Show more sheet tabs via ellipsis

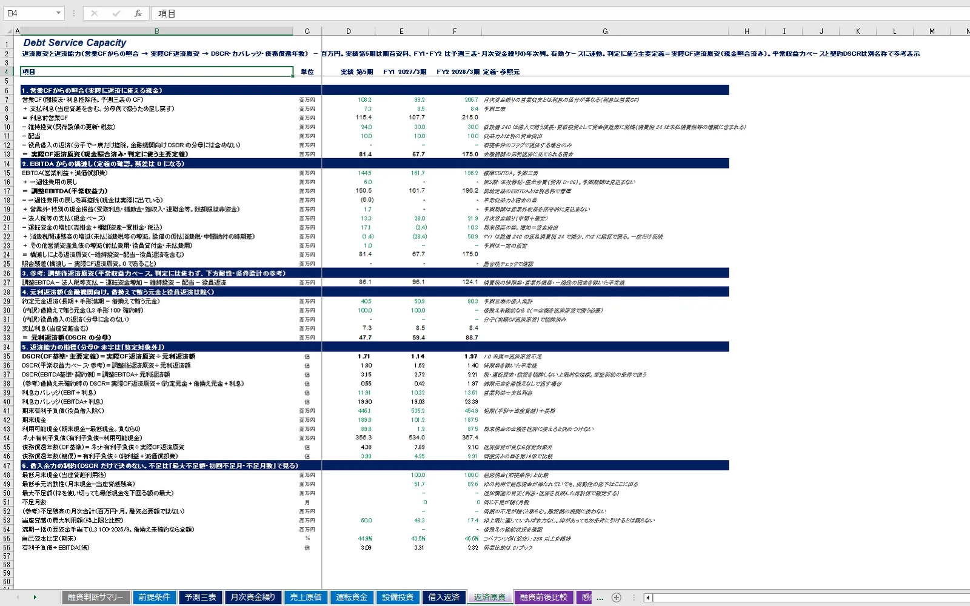600,598
